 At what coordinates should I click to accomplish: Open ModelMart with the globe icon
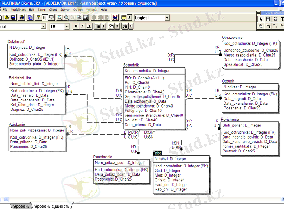click(x=115, y=17)
